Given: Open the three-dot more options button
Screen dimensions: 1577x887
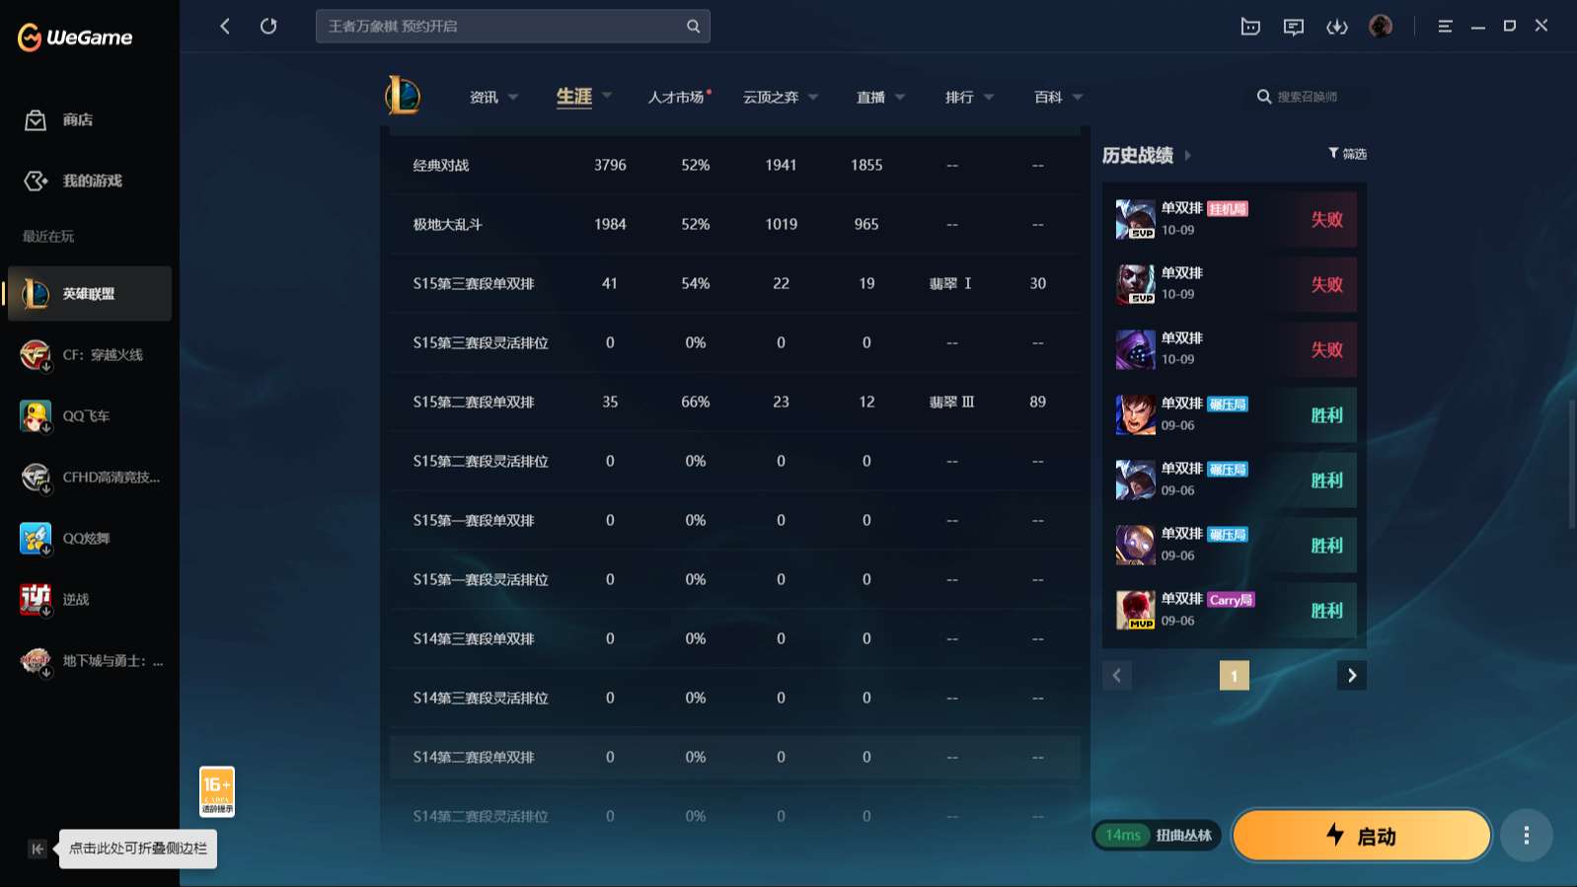Looking at the screenshot, I should [1526, 836].
